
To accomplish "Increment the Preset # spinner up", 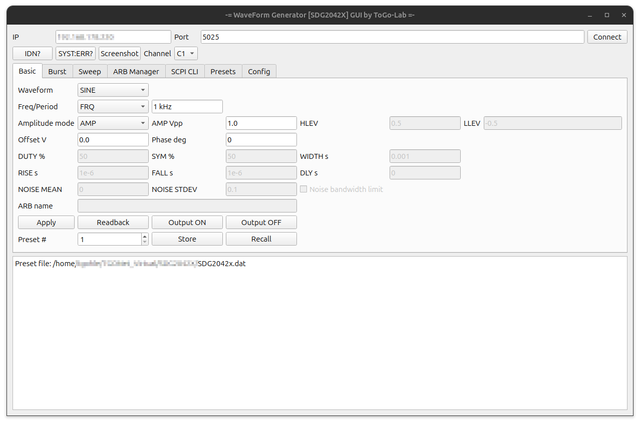I will [145, 236].
